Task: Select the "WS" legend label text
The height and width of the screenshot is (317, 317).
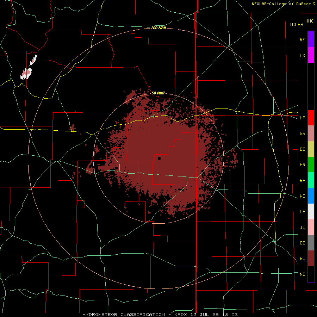Action: click(302, 196)
